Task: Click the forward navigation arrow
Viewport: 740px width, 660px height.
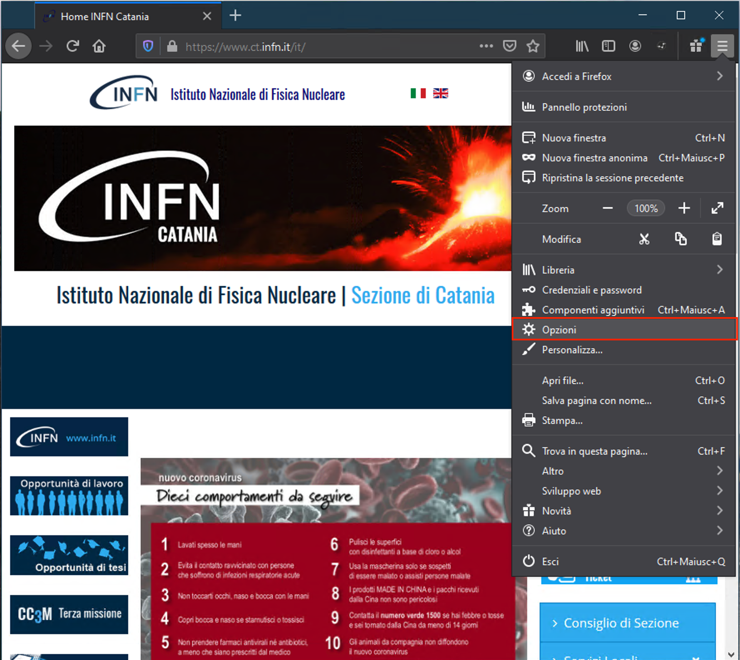Action: coord(46,46)
